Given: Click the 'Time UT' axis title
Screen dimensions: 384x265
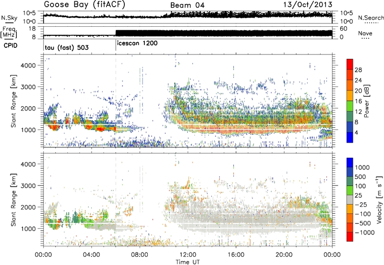Looking at the screenshot, I should (x=188, y=262).
